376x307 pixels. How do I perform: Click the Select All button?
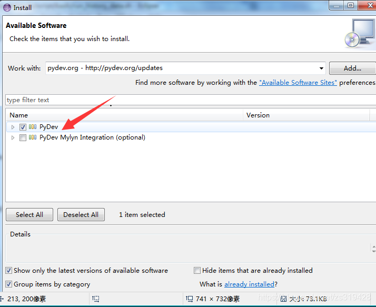29,215
